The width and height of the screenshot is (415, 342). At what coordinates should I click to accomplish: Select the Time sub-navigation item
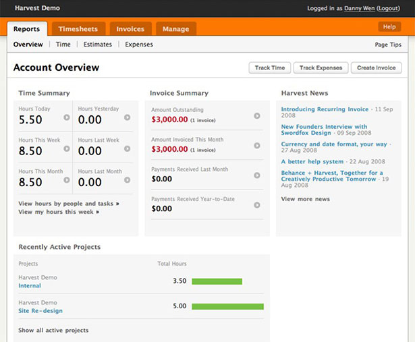click(63, 45)
